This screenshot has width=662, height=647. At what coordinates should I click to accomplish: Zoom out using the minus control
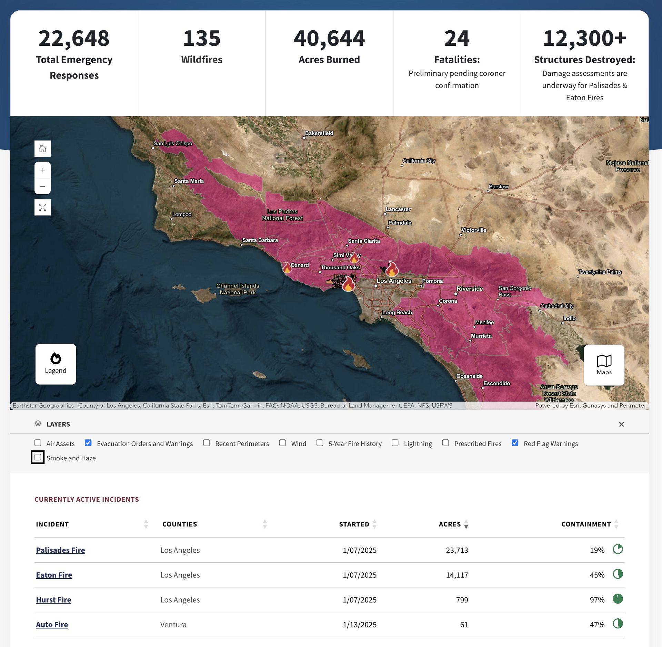pos(42,186)
